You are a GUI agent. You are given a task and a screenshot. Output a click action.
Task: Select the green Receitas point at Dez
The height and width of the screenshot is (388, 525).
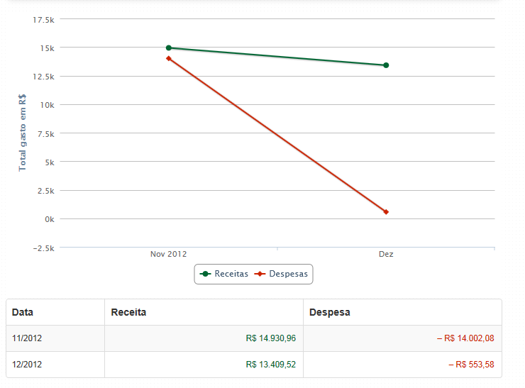click(x=386, y=65)
